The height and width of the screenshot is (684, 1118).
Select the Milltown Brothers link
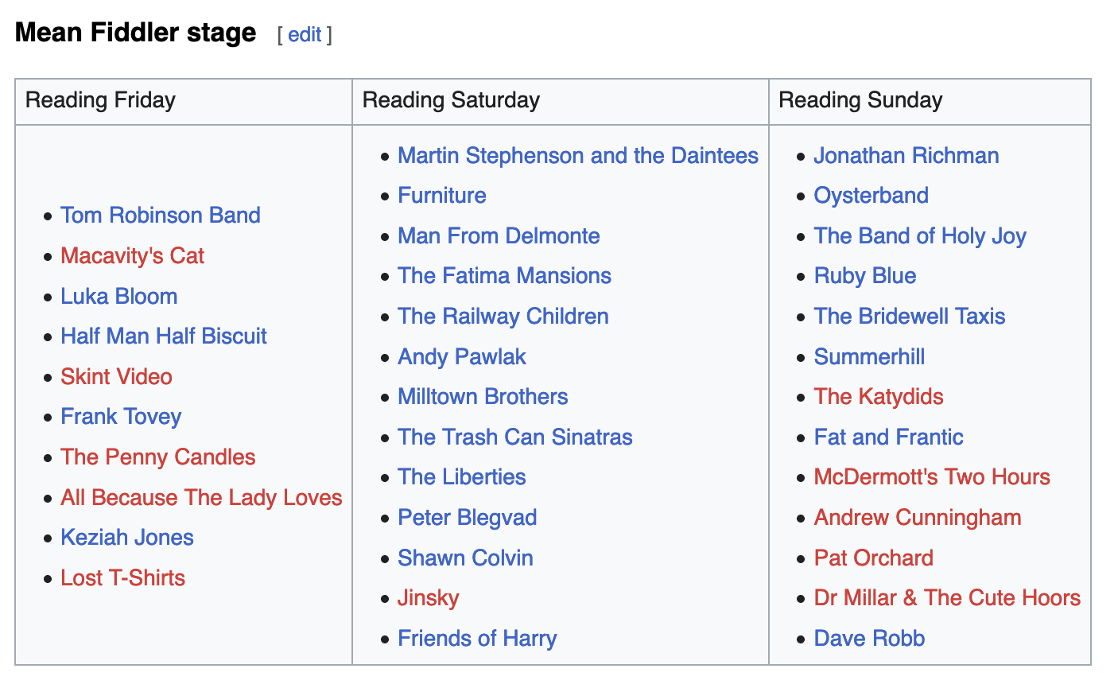pyautogui.click(x=483, y=397)
